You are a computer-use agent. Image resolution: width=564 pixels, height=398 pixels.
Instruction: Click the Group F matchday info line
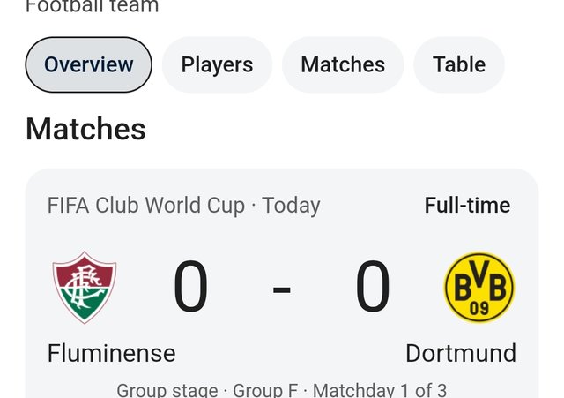pyautogui.click(x=282, y=390)
